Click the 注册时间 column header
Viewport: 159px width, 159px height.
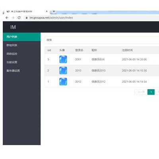pyautogui.click(x=127, y=50)
